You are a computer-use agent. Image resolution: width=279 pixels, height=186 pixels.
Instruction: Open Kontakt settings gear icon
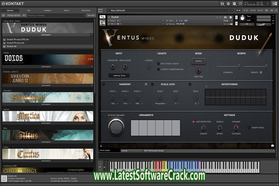pos(228,3)
